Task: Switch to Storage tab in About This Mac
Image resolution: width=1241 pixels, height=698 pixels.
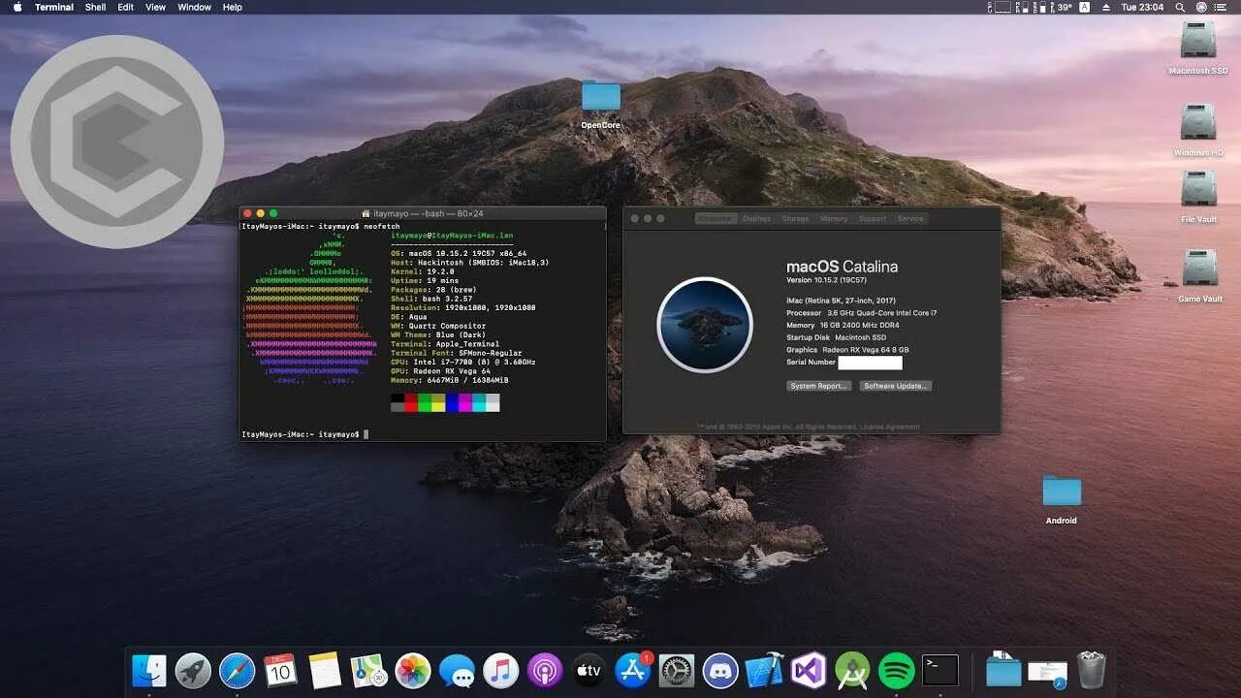Action: pos(795,218)
